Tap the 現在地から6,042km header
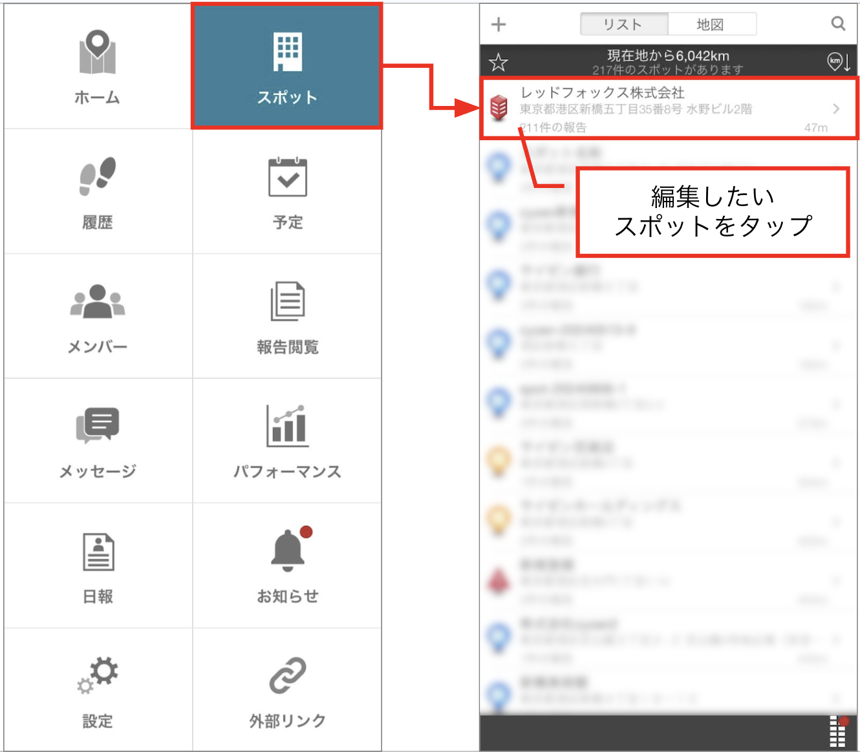This screenshot has height=752, width=860. [668, 56]
